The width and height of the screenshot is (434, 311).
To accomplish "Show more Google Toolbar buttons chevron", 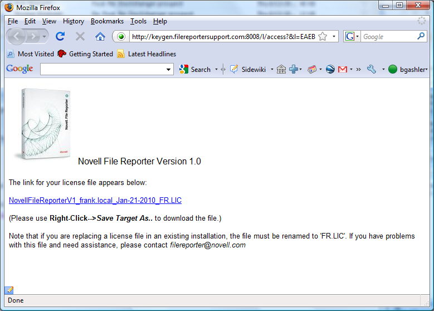I will pos(358,70).
